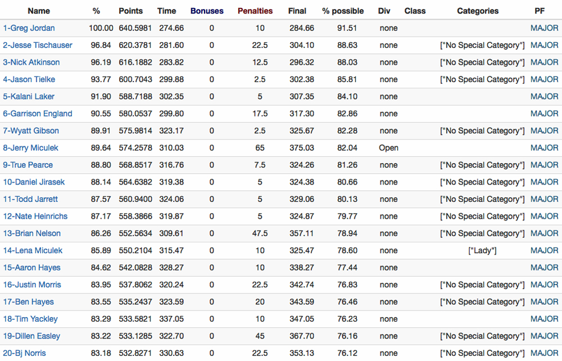Open competitor 17-Ben Hayes
562x361 pixels.
point(28,302)
